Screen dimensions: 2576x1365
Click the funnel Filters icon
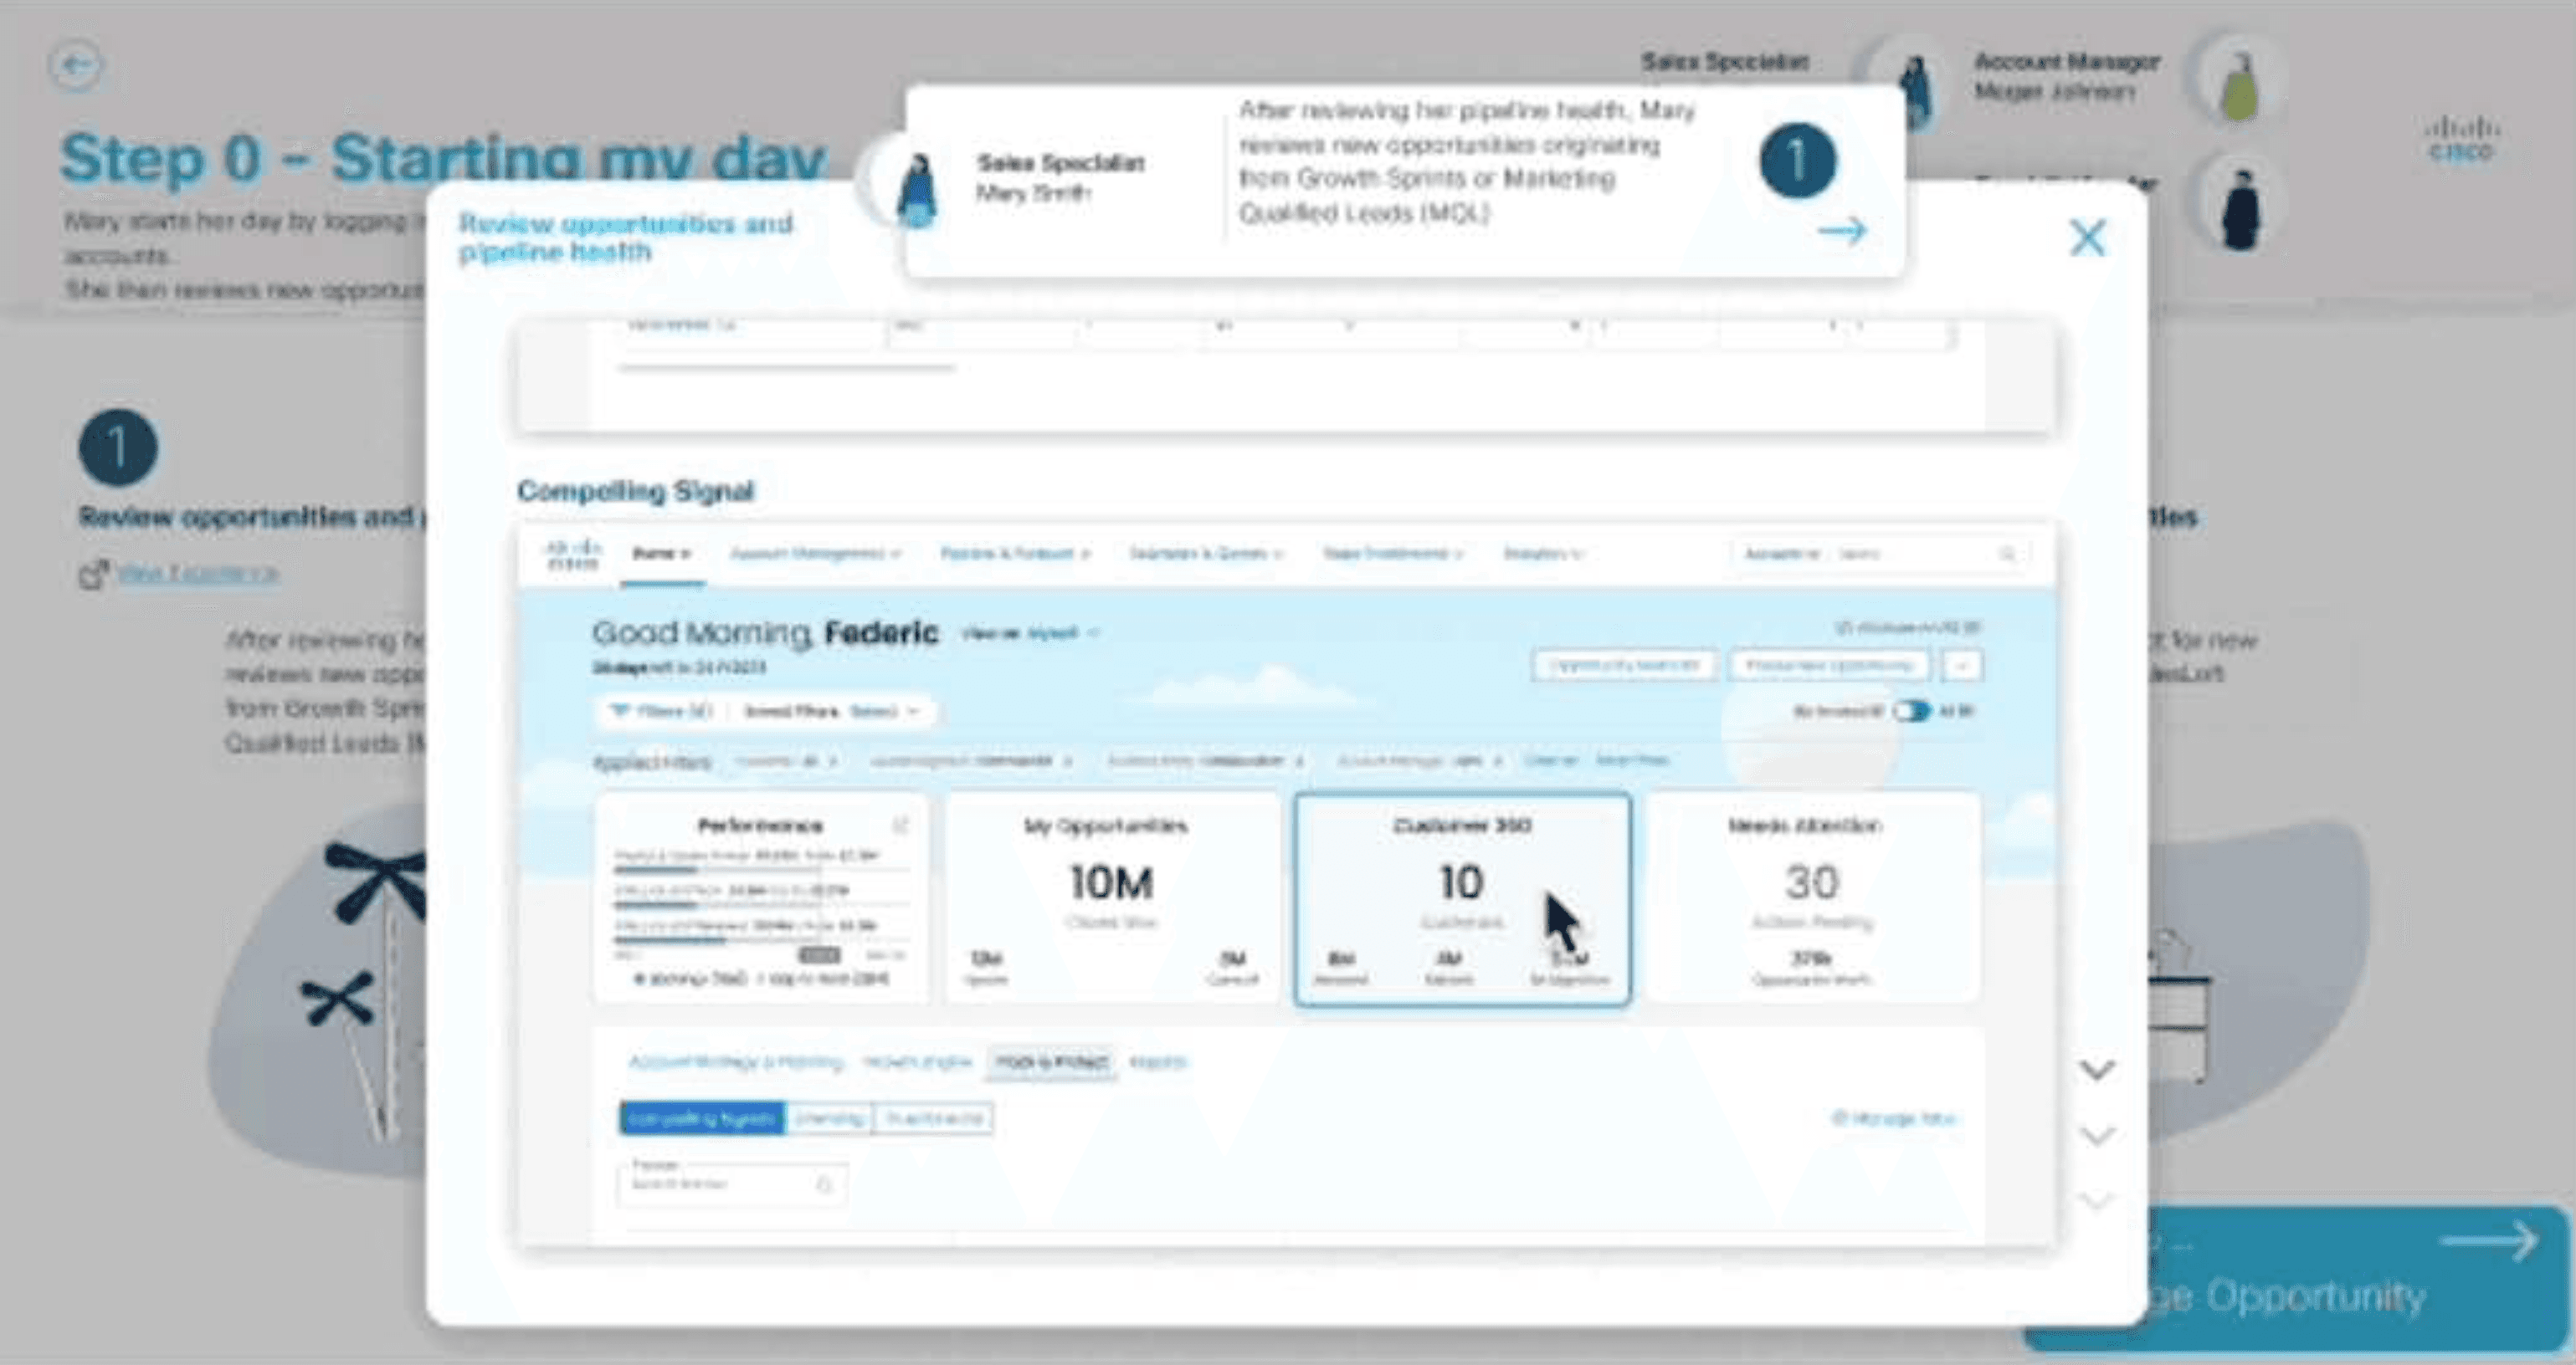(620, 710)
